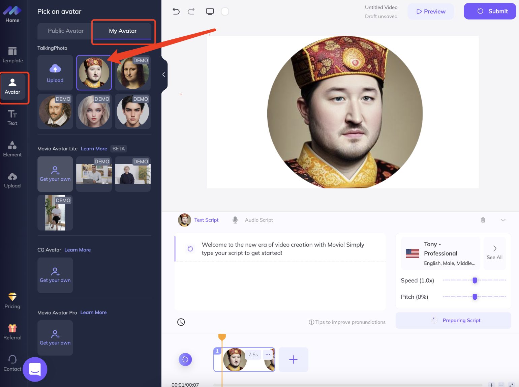Go to Home via Movio logo

pos(12,14)
